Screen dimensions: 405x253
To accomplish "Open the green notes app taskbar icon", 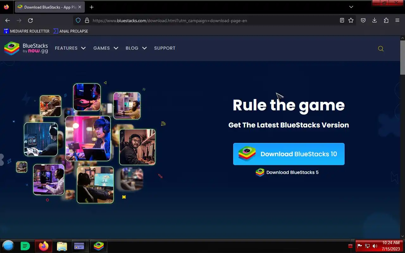I will click(x=25, y=246).
